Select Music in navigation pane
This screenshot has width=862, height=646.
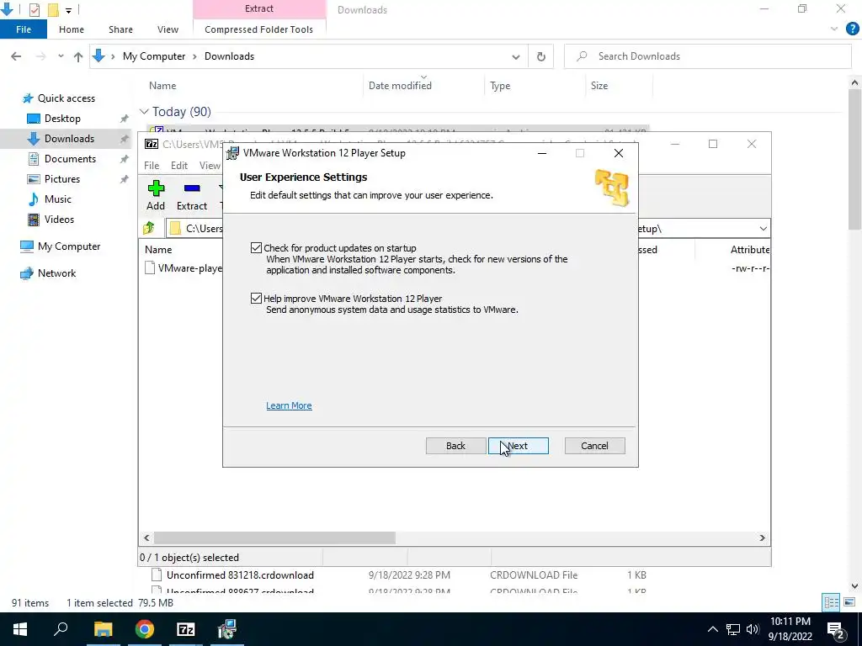pyautogui.click(x=58, y=199)
